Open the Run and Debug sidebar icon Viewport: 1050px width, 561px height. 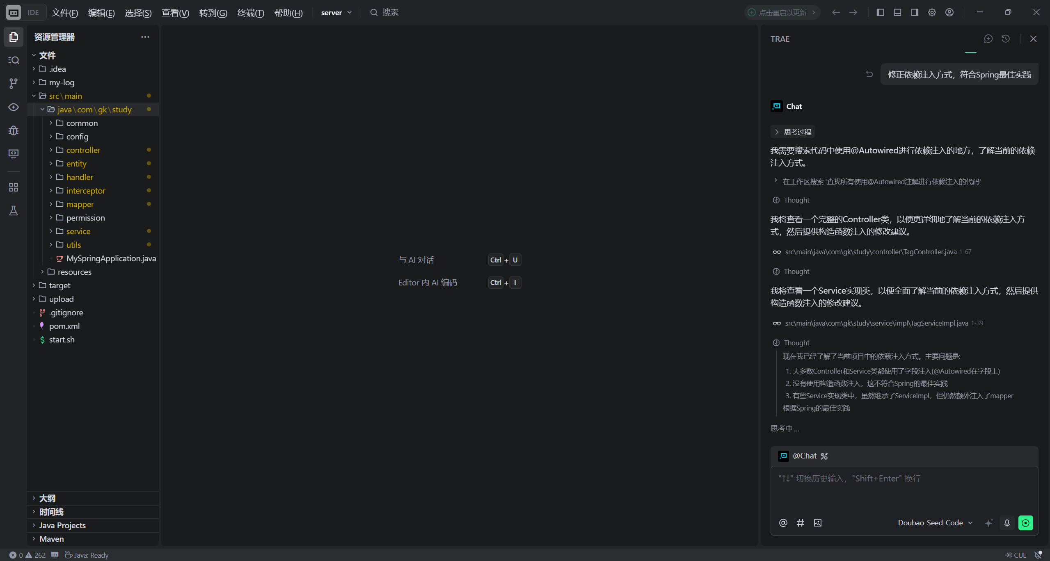14,130
